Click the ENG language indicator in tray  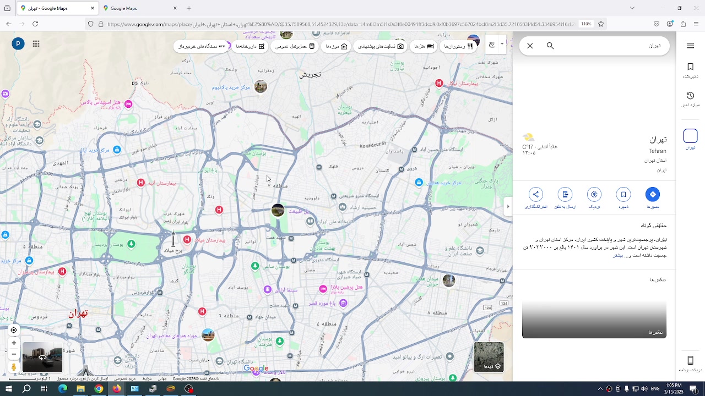pos(655,389)
